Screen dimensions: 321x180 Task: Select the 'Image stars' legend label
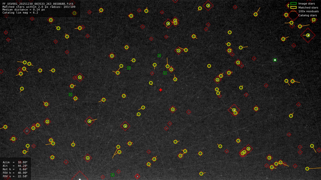point(306,4)
